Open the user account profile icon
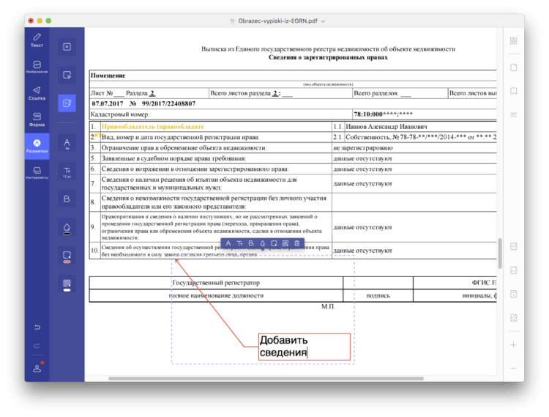The width and height of the screenshot is (549, 417). point(37,368)
